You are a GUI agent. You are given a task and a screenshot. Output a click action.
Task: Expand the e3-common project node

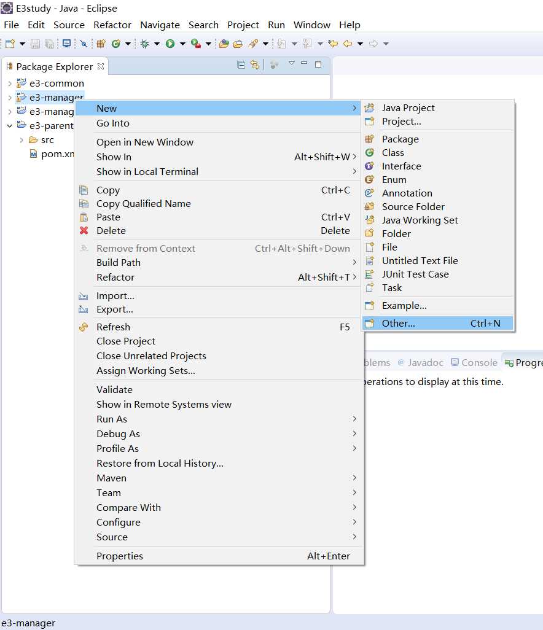coord(10,84)
